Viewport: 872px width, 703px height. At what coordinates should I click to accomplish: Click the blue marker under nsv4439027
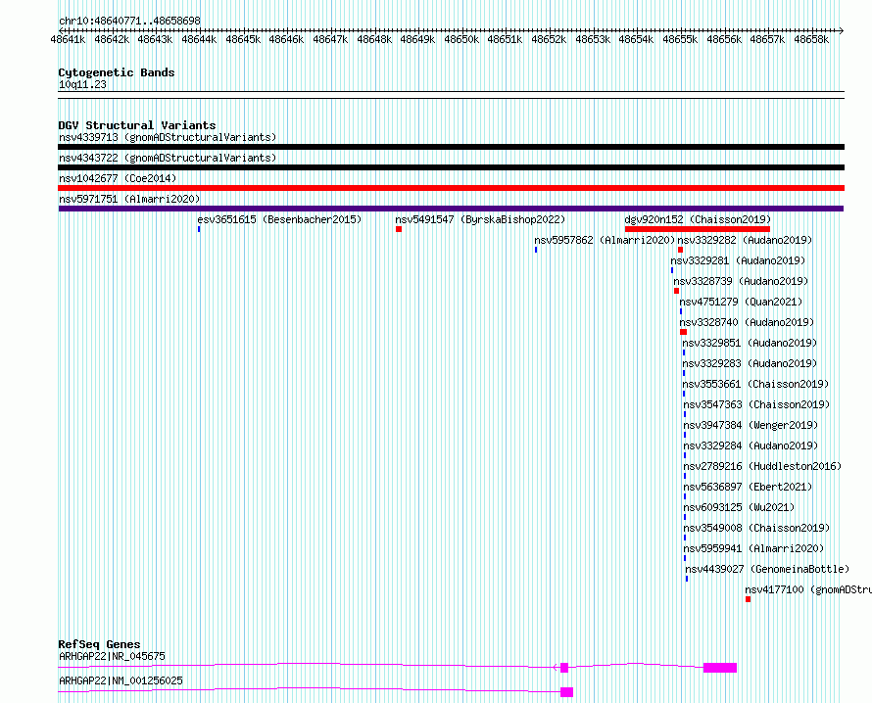pos(687,579)
